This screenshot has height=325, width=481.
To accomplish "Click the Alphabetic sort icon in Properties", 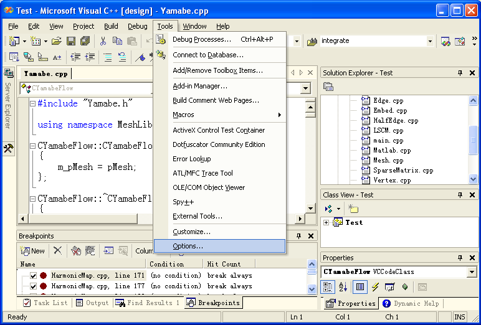I will coord(343,287).
